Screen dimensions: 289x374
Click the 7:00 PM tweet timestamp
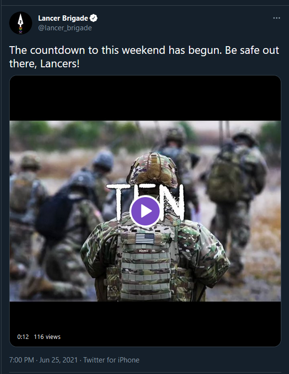(22, 360)
